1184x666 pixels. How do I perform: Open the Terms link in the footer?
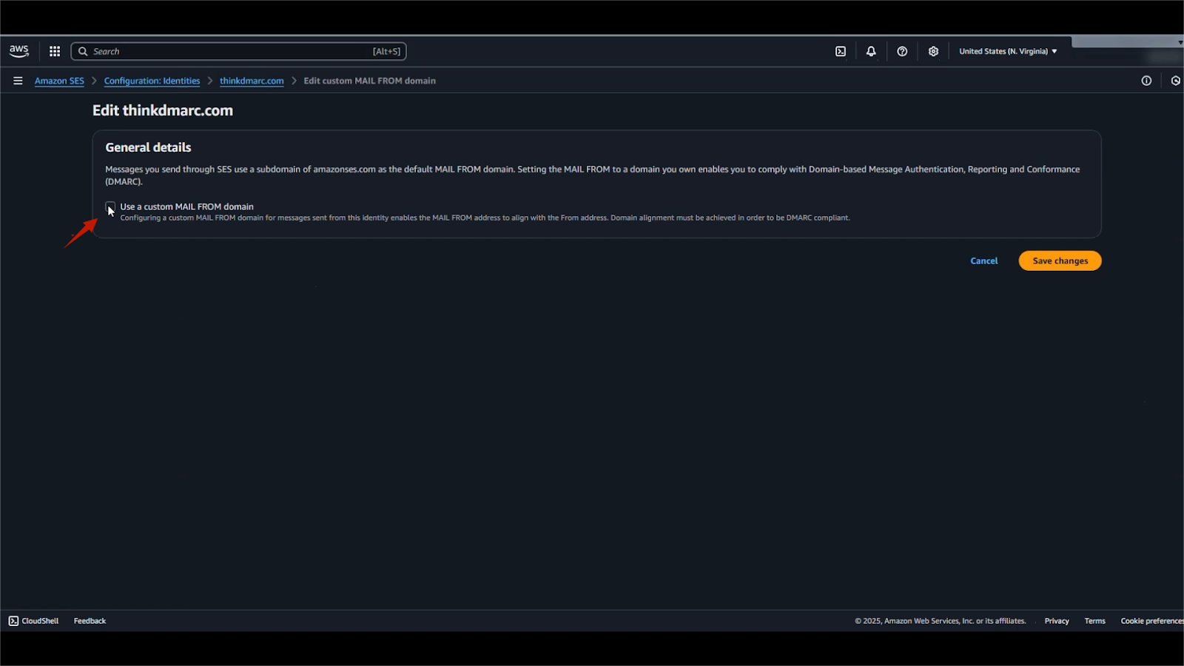pyautogui.click(x=1094, y=621)
